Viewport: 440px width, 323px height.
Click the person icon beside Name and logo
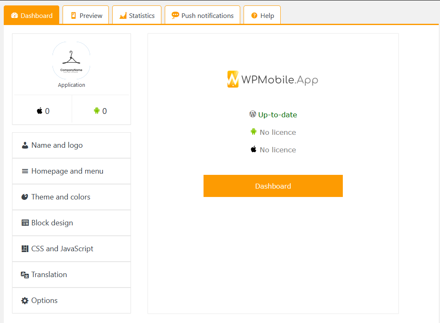(25, 145)
